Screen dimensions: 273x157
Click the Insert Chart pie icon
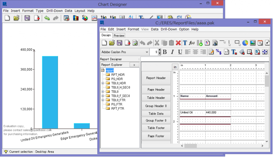[245, 43]
